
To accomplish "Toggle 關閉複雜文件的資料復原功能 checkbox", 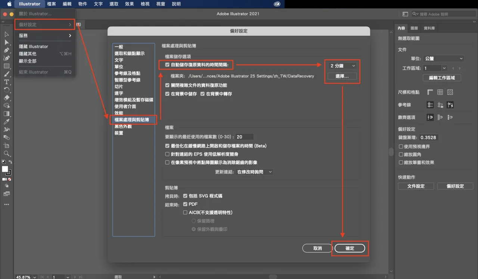I will click(167, 85).
